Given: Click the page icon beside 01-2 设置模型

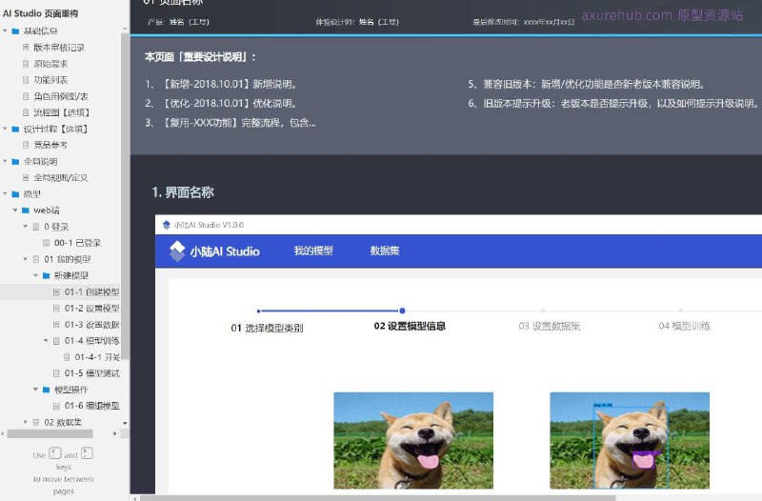Looking at the screenshot, I should [56, 308].
